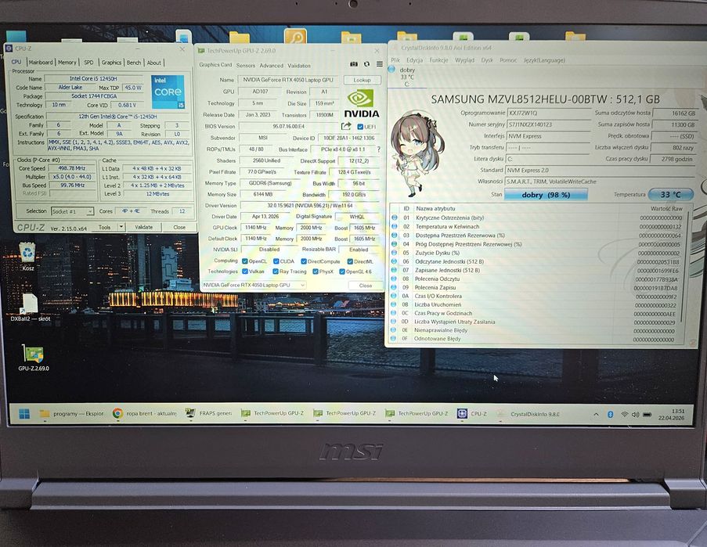Screen dimensions: 707x547
Task: Click the dobry (98 %) health status button
Action: point(546,195)
